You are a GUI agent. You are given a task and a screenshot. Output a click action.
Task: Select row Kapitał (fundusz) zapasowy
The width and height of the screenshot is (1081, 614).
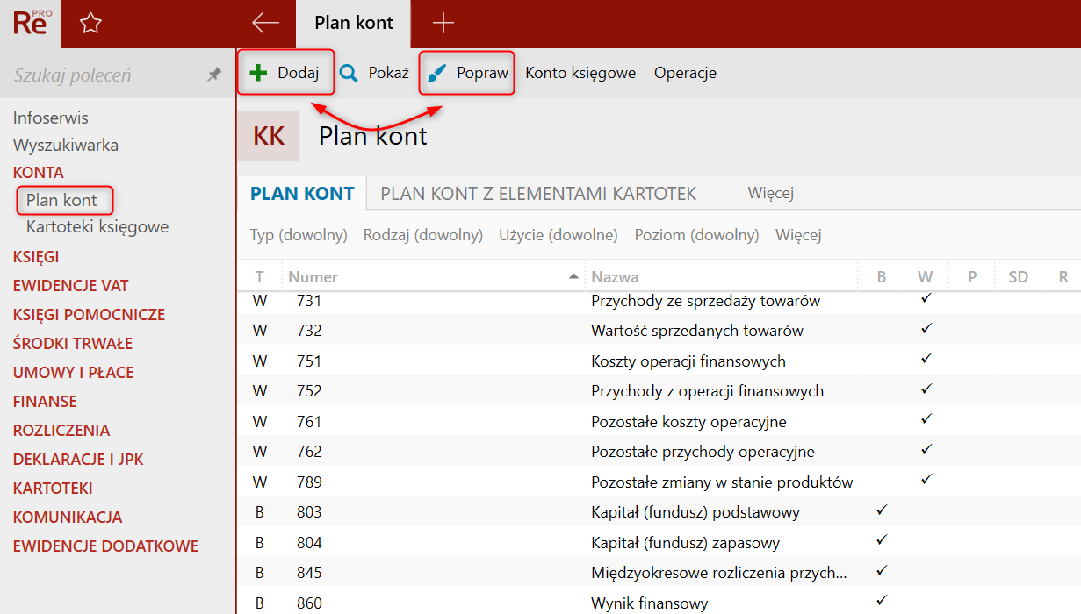tap(659, 543)
